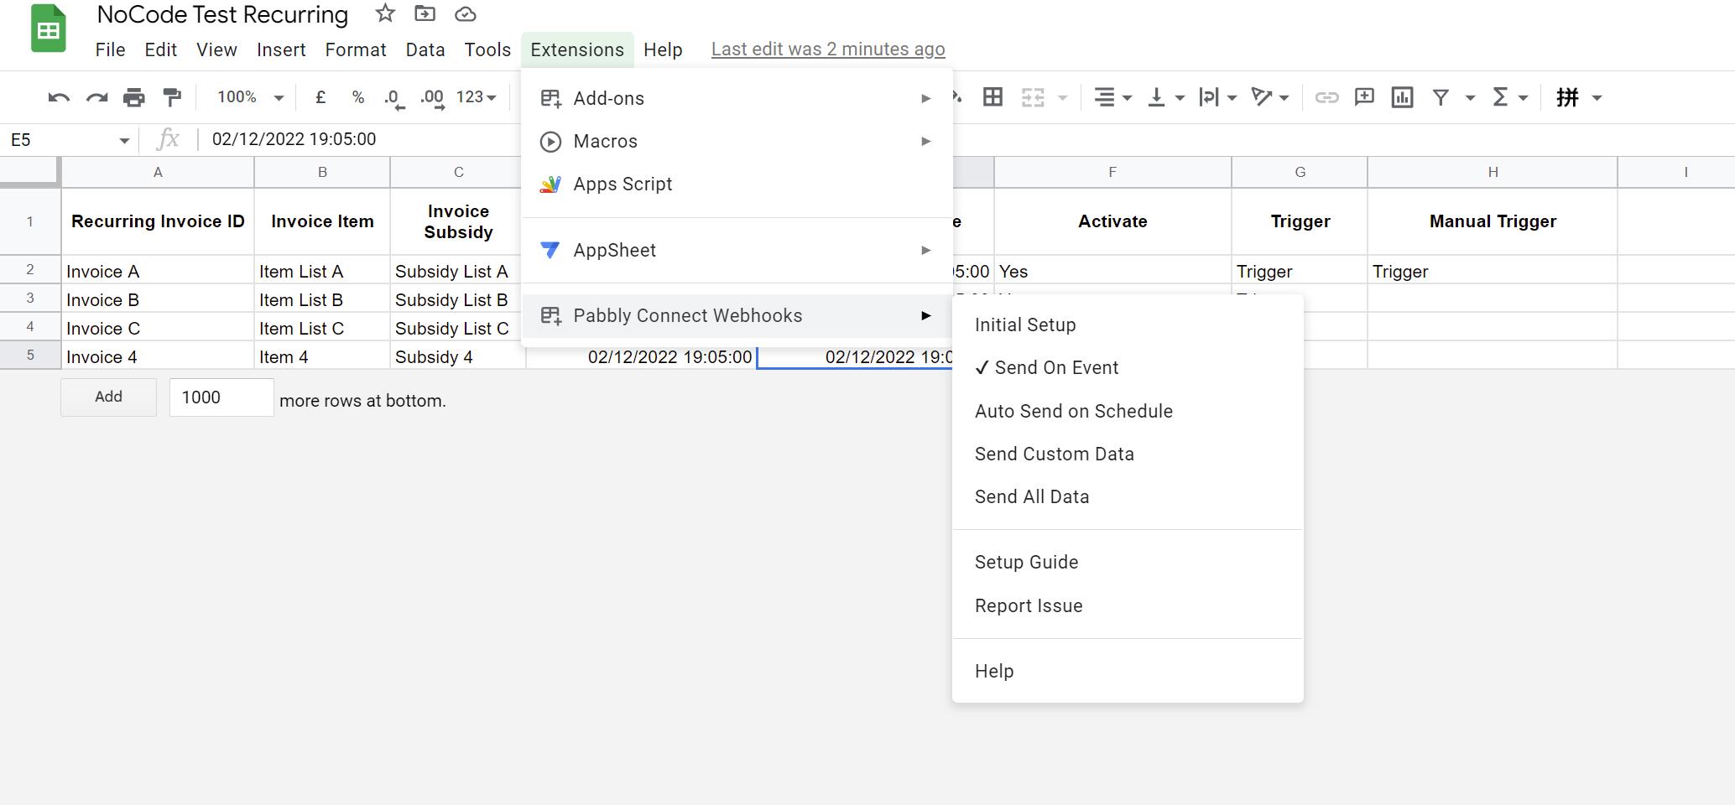Viewport: 1735px width, 805px height.
Task: Open the functions sigma icon
Action: pyautogui.click(x=1500, y=97)
